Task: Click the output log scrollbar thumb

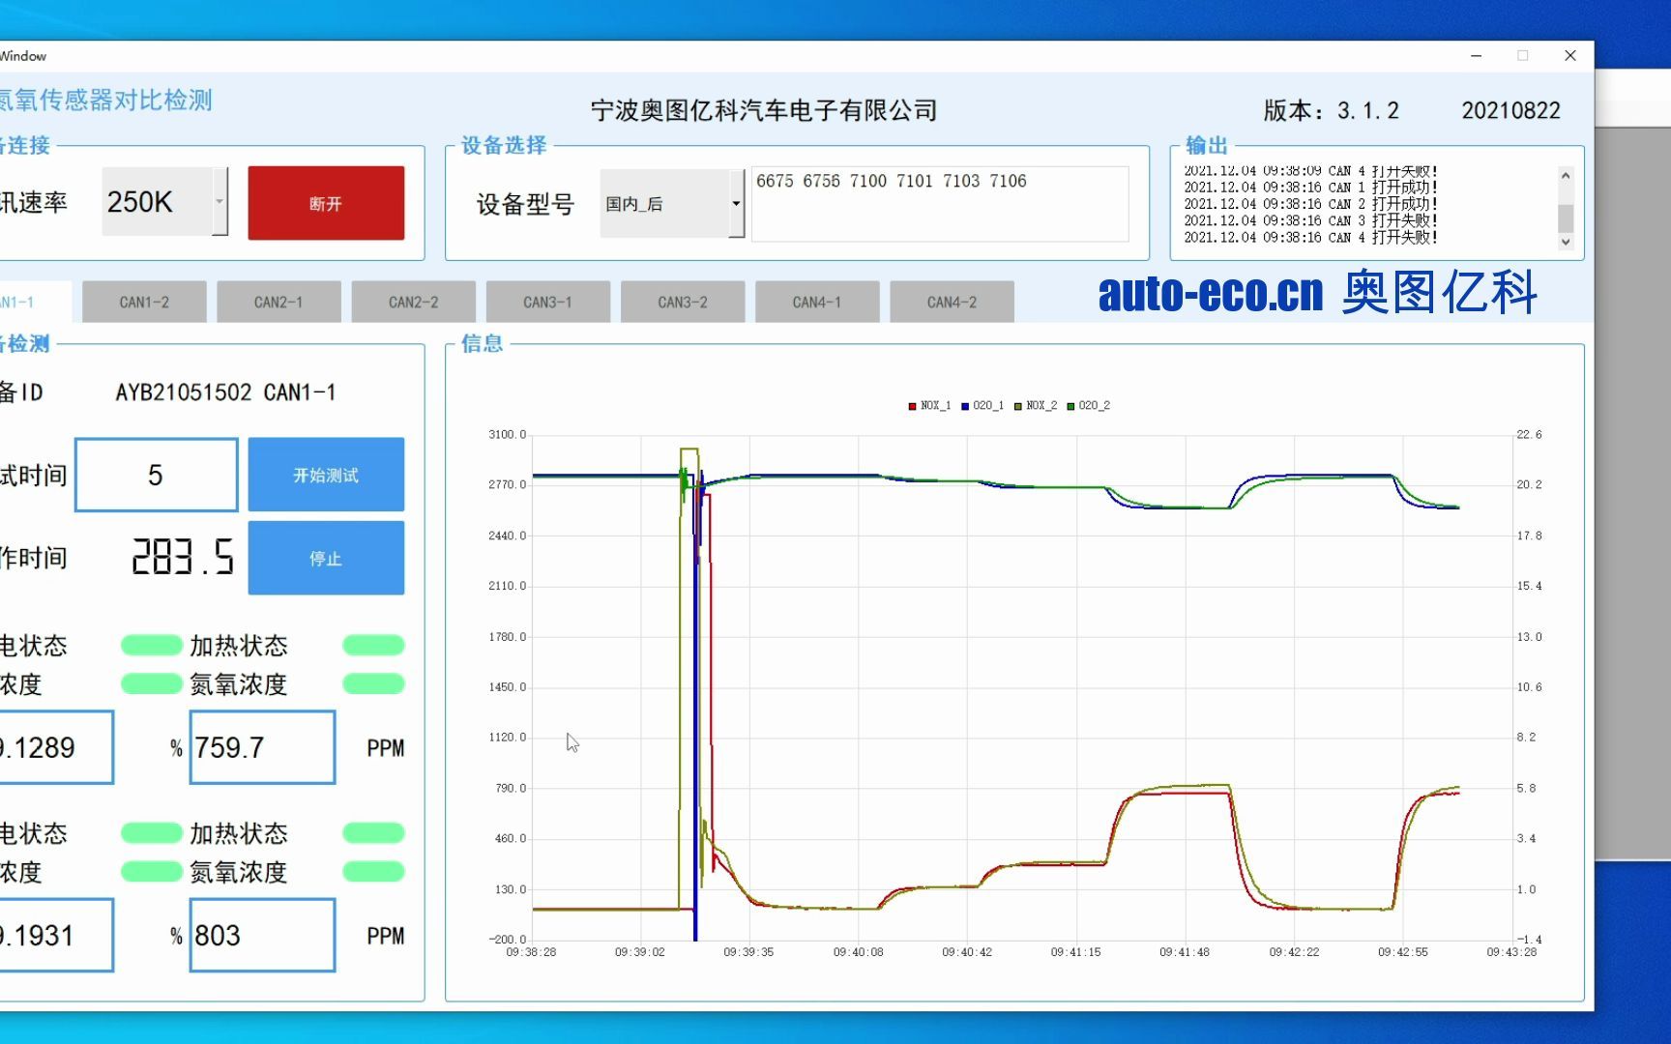Action: point(1566,217)
